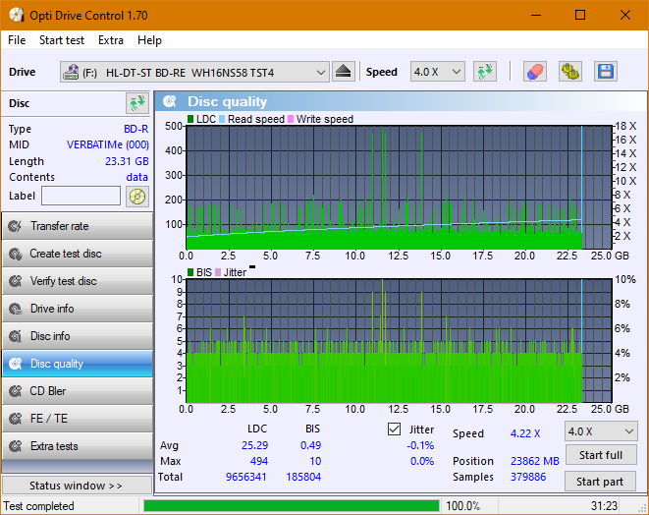649x515 pixels.
Task: Click the BIS total value 185804
Action: click(x=303, y=477)
